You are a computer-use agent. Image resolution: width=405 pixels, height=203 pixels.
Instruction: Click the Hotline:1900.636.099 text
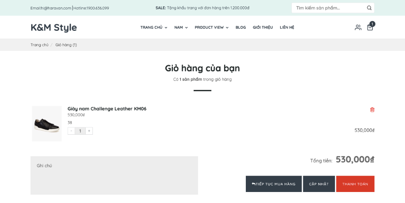point(91,8)
